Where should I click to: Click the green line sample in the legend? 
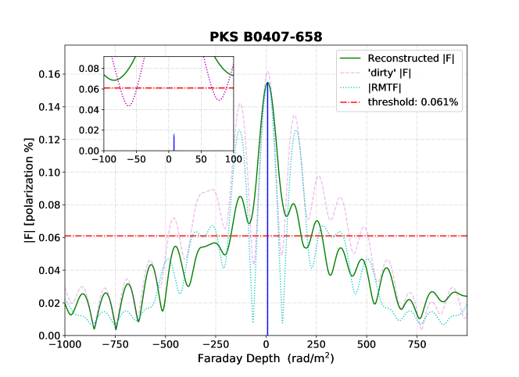(x=350, y=59)
